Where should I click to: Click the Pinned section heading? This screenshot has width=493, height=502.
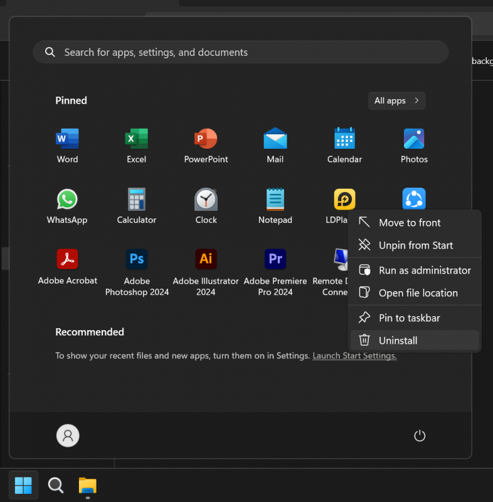[x=71, y=100]
